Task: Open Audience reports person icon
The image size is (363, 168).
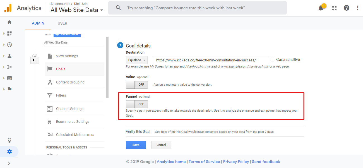Action: (x=9, y=56)
